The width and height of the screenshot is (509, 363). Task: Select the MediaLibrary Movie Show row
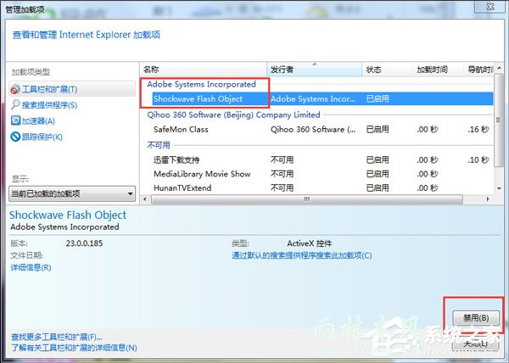[x=316, y=174]
